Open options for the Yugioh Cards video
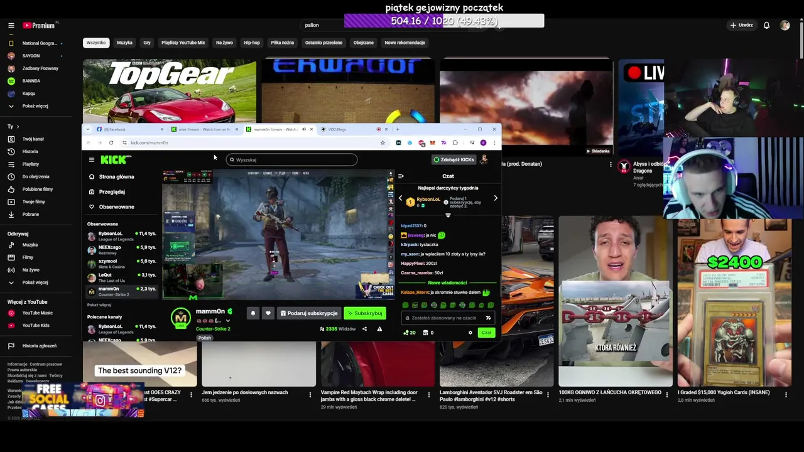 [786, 394]
